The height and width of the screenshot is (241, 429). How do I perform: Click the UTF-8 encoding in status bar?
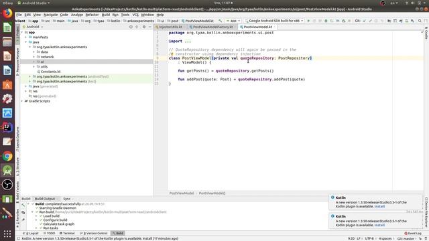369,238
